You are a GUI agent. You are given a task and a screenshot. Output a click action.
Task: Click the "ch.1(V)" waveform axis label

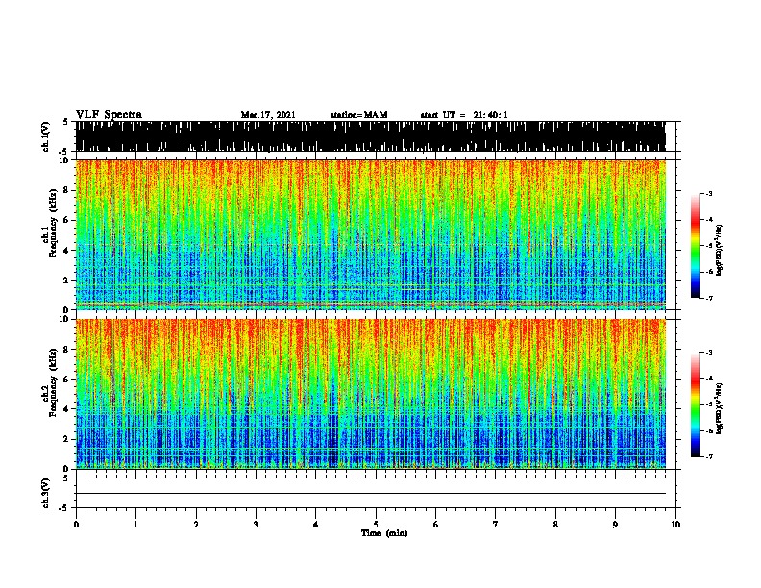point(46,136)
